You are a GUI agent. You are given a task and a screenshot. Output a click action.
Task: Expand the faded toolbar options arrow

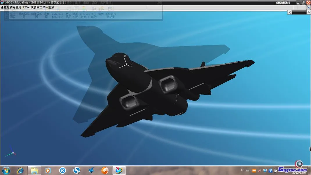tap(160, 17)
